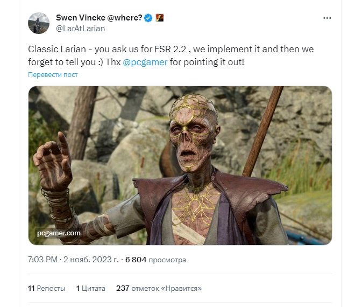Screen dimensions: 355x307
Task: Click the "7:03 PM" time of the post
Action: coord(42,260)
